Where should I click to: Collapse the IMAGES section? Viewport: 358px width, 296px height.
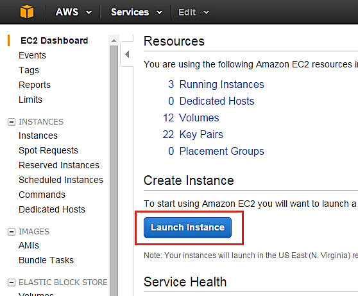click(12, 232)
